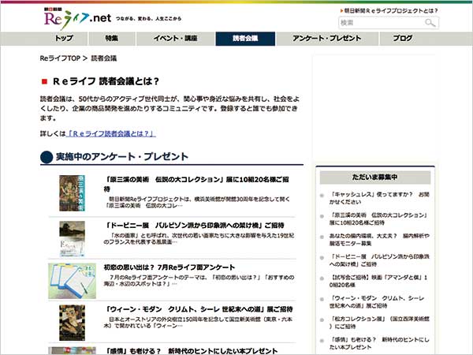Viewport: 473px width, 355px height.
Task: Open the アンケート・プレゼント tab
Action: click(326, 39)
